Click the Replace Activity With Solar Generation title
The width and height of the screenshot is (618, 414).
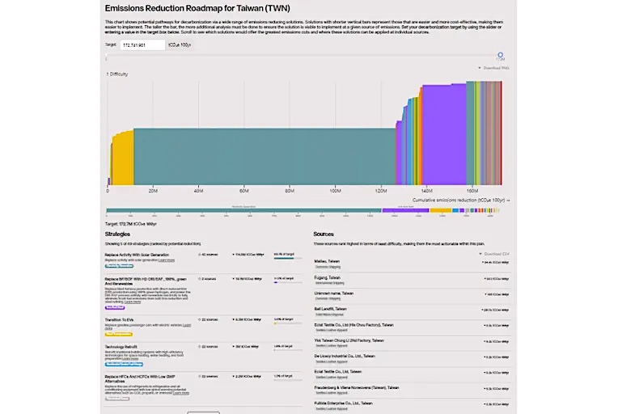pos(137,255)
